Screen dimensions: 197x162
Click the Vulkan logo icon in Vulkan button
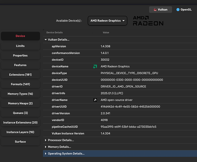click(155, 9)
